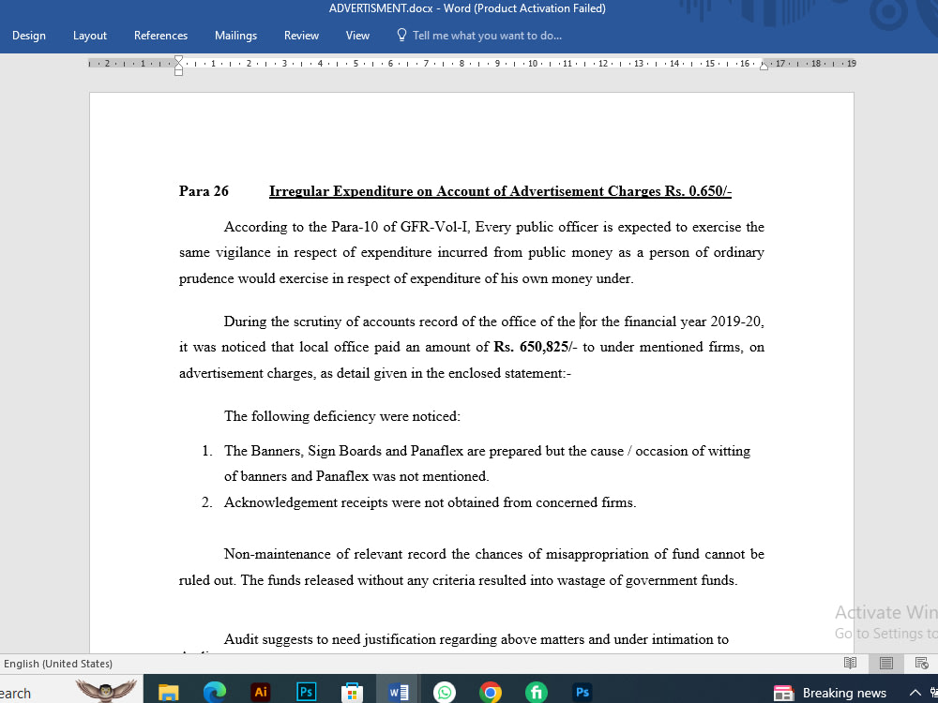Switch to the Mailings tab

pyautogui.click(x=235, y=36)
